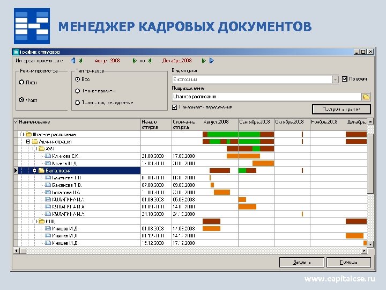The height and width of the screenshot is (290, 386).
Task: Click green right arrow after Август,2008
Action: [x=135, y=61]
